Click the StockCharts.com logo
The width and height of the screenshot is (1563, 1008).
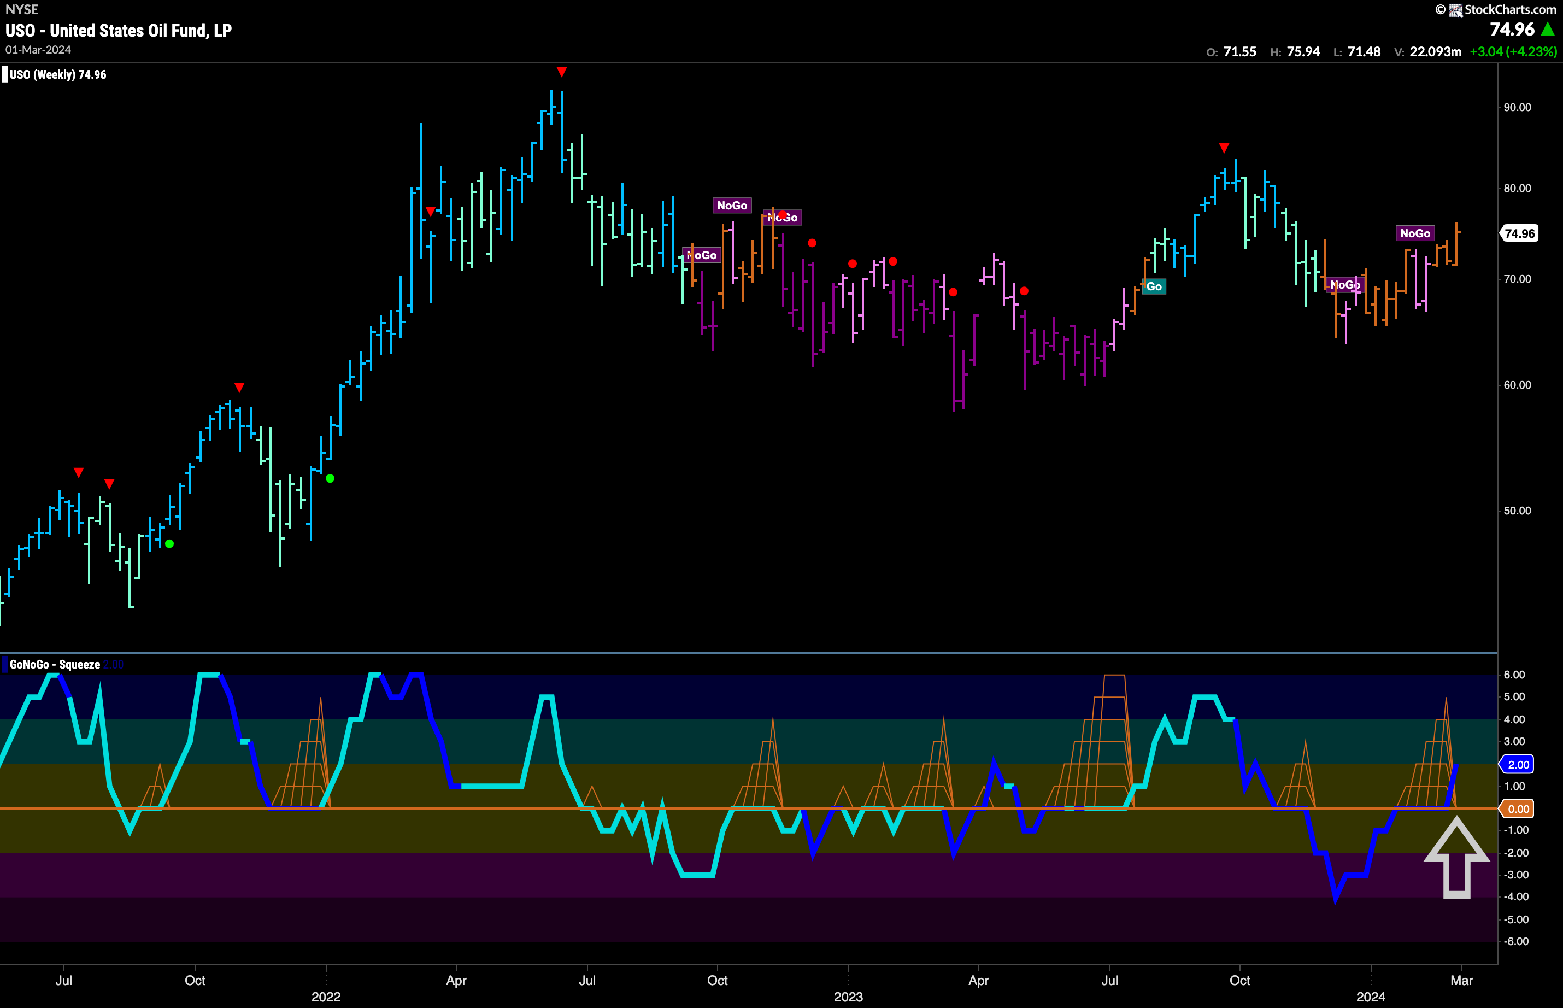click(1496, 10)
